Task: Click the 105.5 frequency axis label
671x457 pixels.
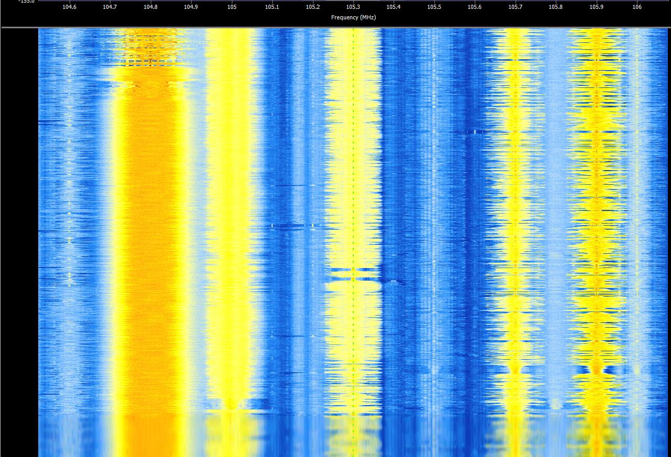Action: 434,7
